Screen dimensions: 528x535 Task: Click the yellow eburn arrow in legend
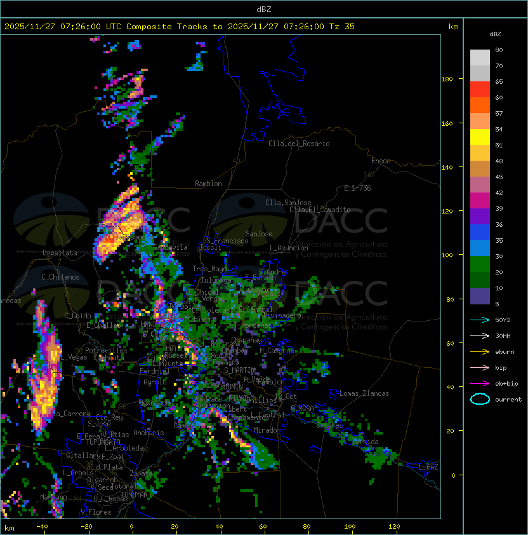point(480,352)
